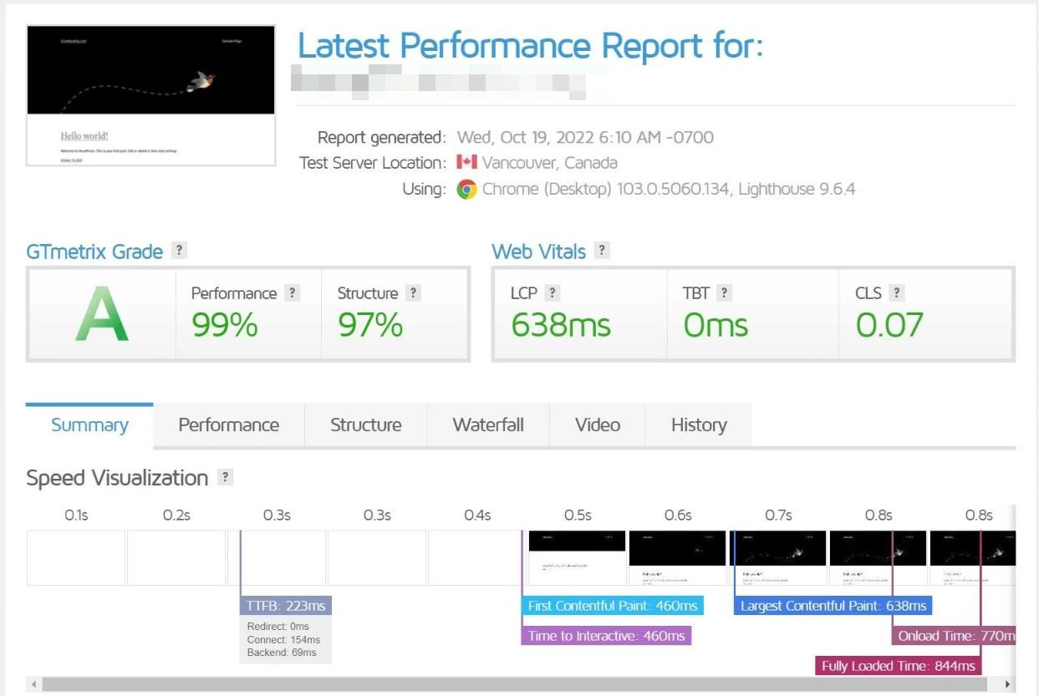Click the help icon beside GTmetrix Grade

(x=178, y=251)
